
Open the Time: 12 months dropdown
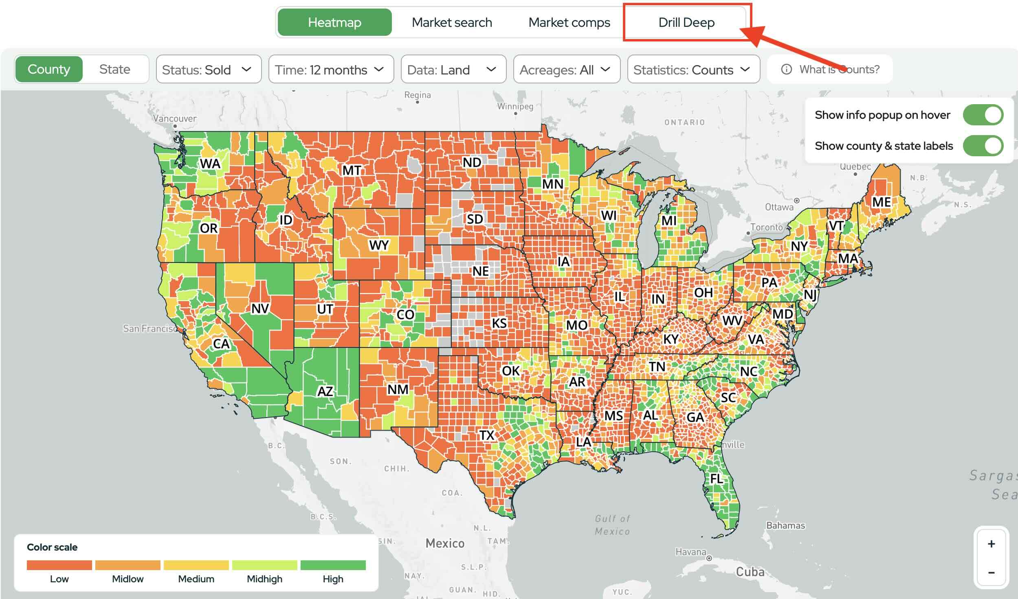click(331, 70)
